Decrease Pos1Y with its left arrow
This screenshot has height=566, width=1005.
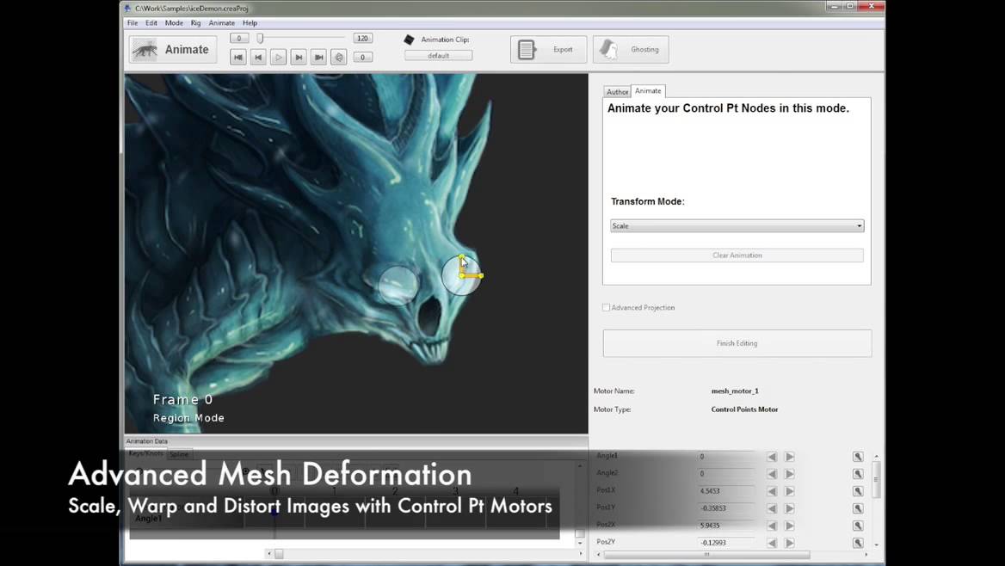[772, 508]
